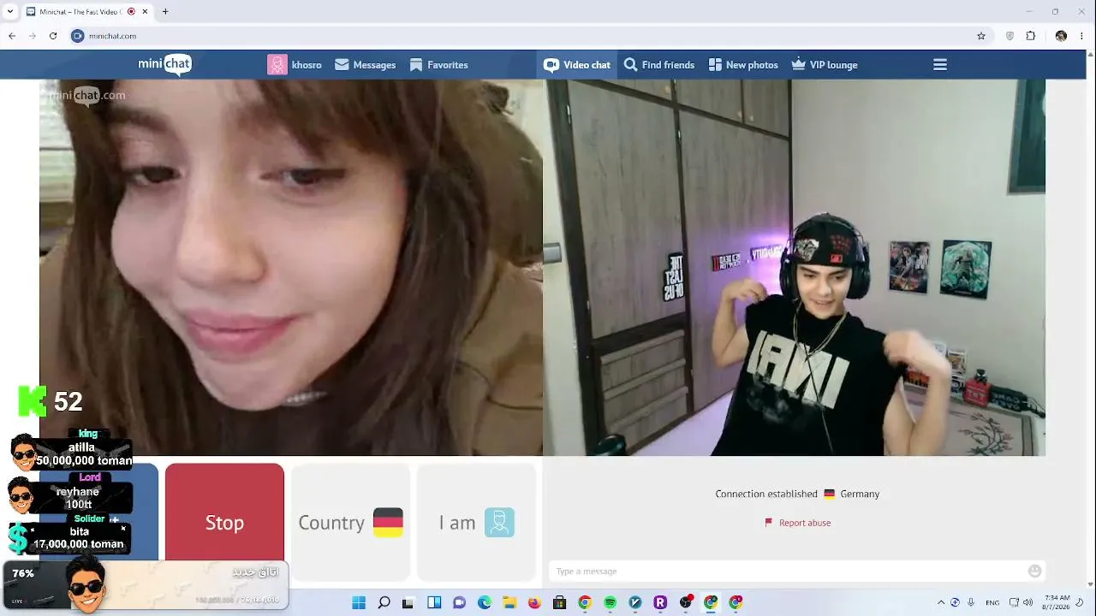Click the minichat logo in the header
Screen dimensions: 1096x616
pyautogui.click(x=165, y=64)
